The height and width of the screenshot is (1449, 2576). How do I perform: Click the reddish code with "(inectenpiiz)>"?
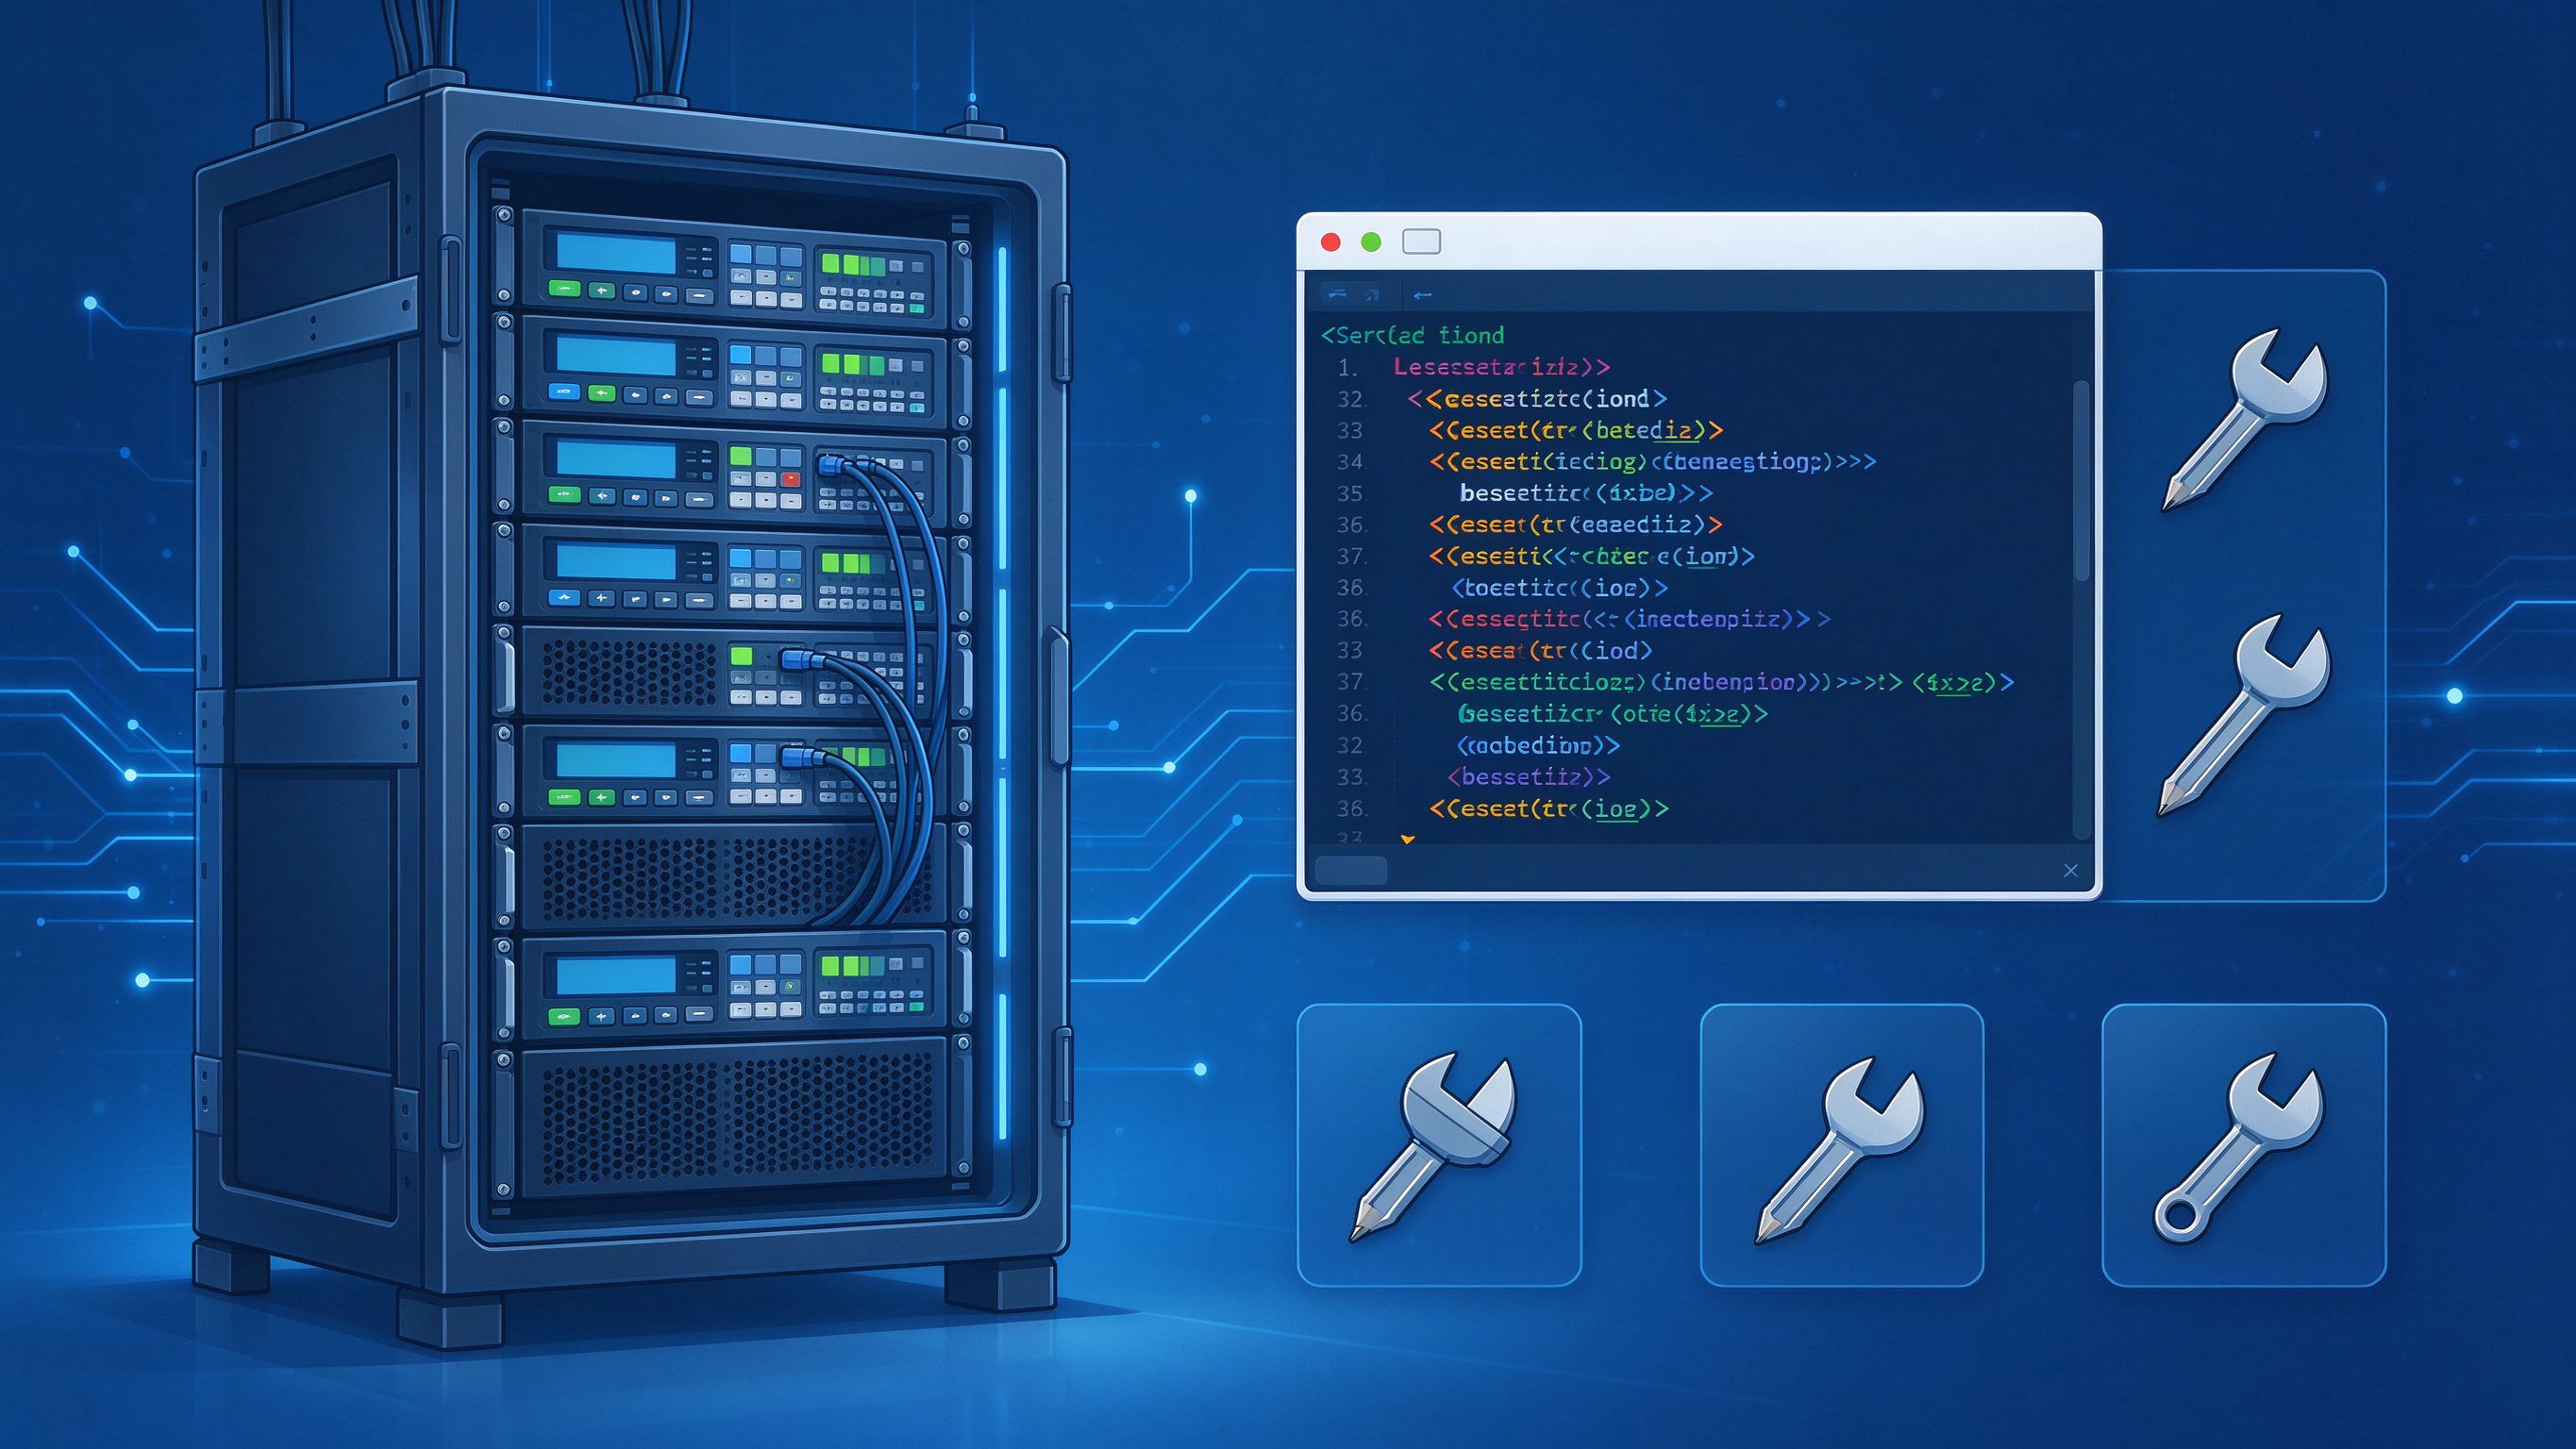point(1629,619)
